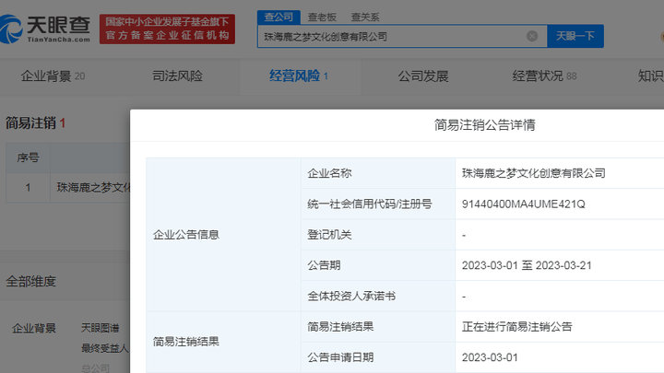This screenshot has height=373, width=664.
Task: Open the 天眼图谱 link
Action: pyautogui.click(x=100, y=328)
